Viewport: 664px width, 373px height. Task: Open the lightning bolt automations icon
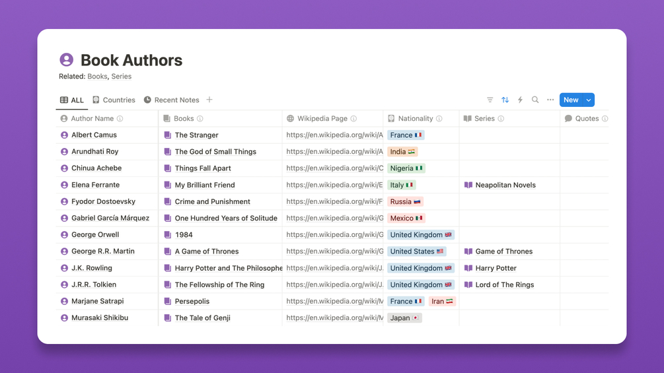(x=520, y=100)
